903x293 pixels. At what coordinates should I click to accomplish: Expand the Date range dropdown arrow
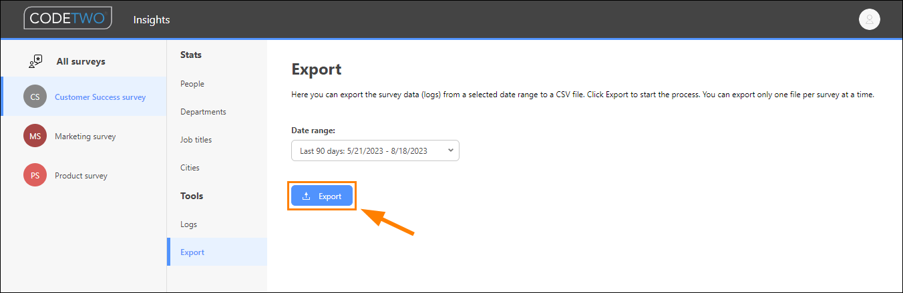tap(451, 150)
